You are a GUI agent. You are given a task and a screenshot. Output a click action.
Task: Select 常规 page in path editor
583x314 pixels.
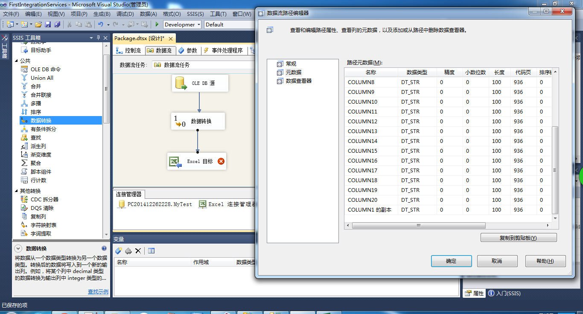[x=291, y=64]
